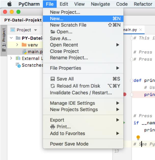Expand the New Projects Settings submenu
155x160 pixels.
83,110
